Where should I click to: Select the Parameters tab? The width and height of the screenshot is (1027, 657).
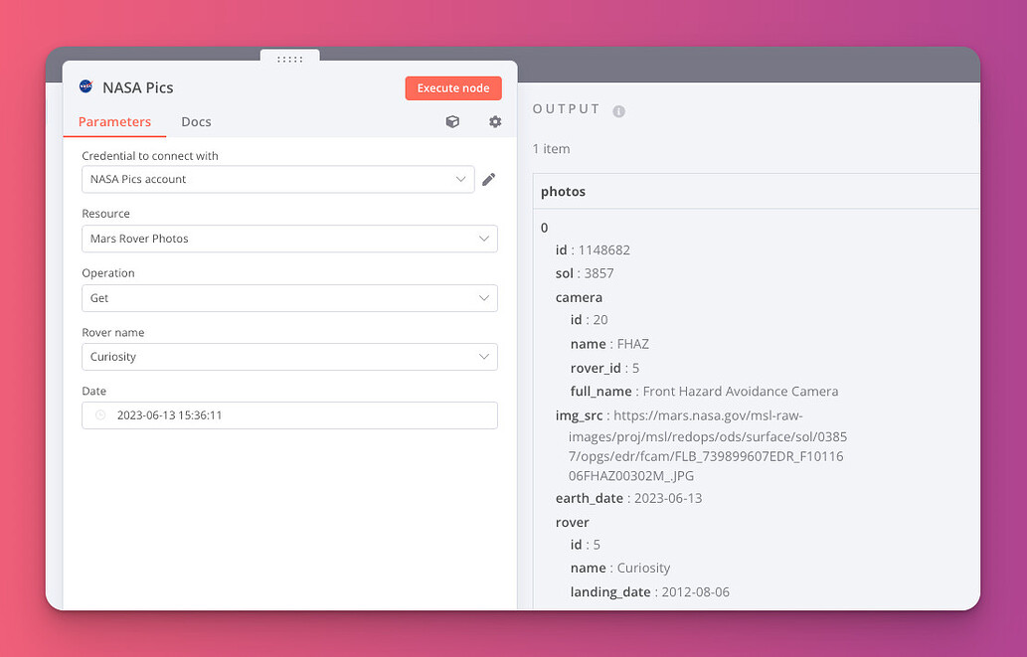tap(114, 121)
